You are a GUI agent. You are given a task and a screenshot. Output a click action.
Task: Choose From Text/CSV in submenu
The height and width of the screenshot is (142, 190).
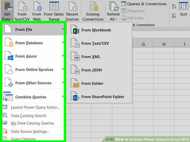[99, 43]
